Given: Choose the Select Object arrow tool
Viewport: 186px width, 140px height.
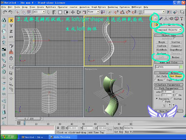Looking at the screenshot, I should click(x=48, y=12).
